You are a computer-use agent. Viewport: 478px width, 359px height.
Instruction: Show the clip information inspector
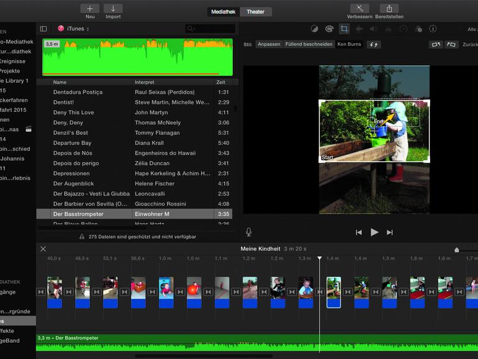tap(433, 29)
